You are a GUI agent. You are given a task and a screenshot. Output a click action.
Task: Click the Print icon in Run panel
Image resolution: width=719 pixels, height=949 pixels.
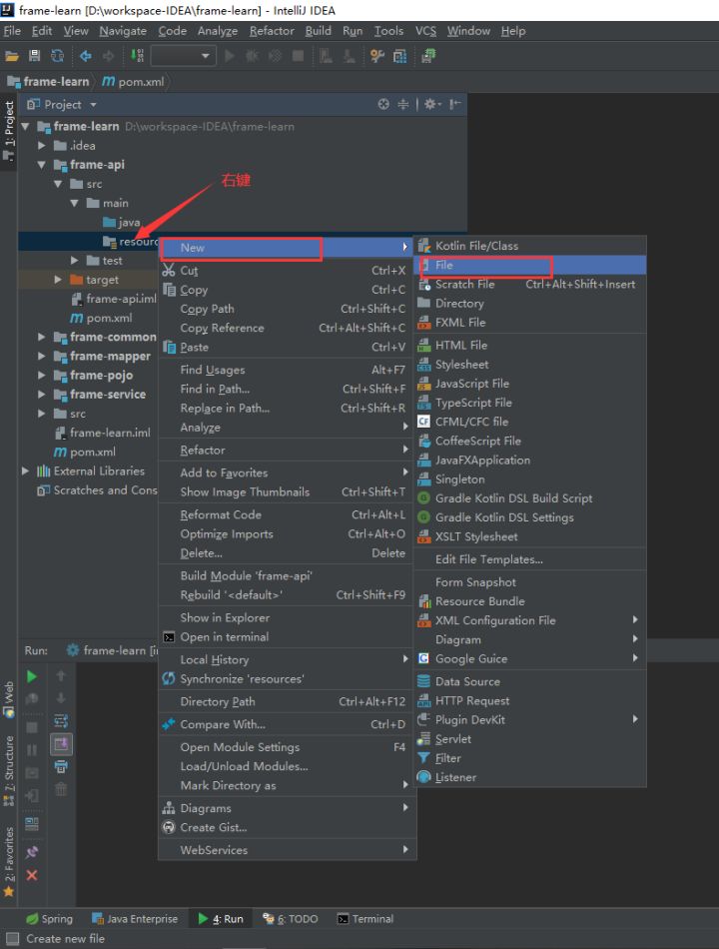(x=61, y=767)
